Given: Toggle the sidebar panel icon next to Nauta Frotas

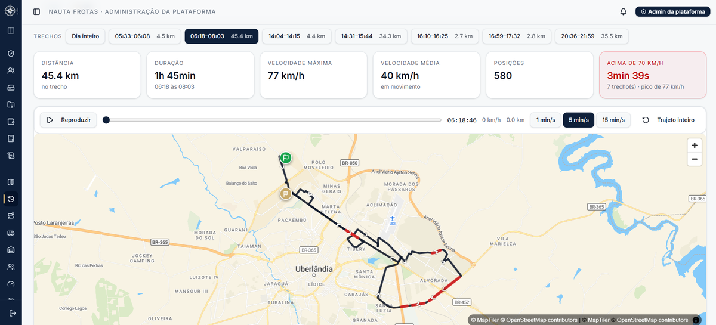Looking at the screenshot, I should 37,11.
